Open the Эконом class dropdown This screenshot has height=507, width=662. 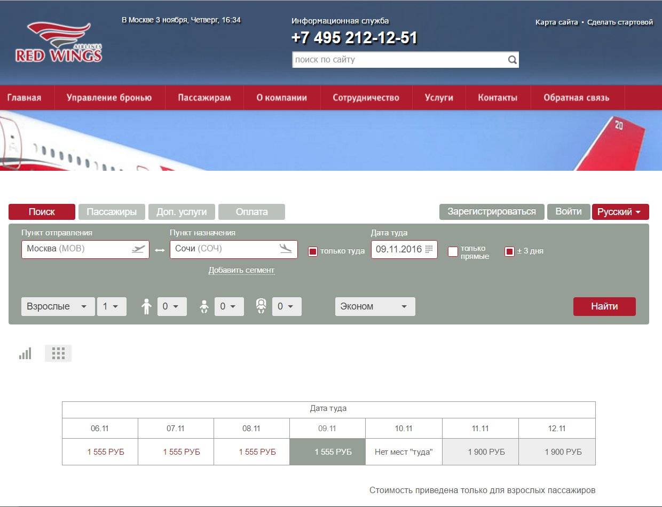coord(375,307)
